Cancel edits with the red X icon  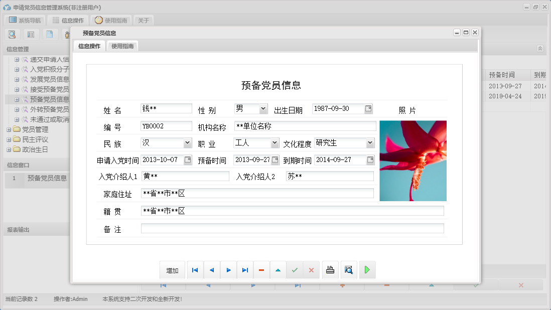(311, 270)
